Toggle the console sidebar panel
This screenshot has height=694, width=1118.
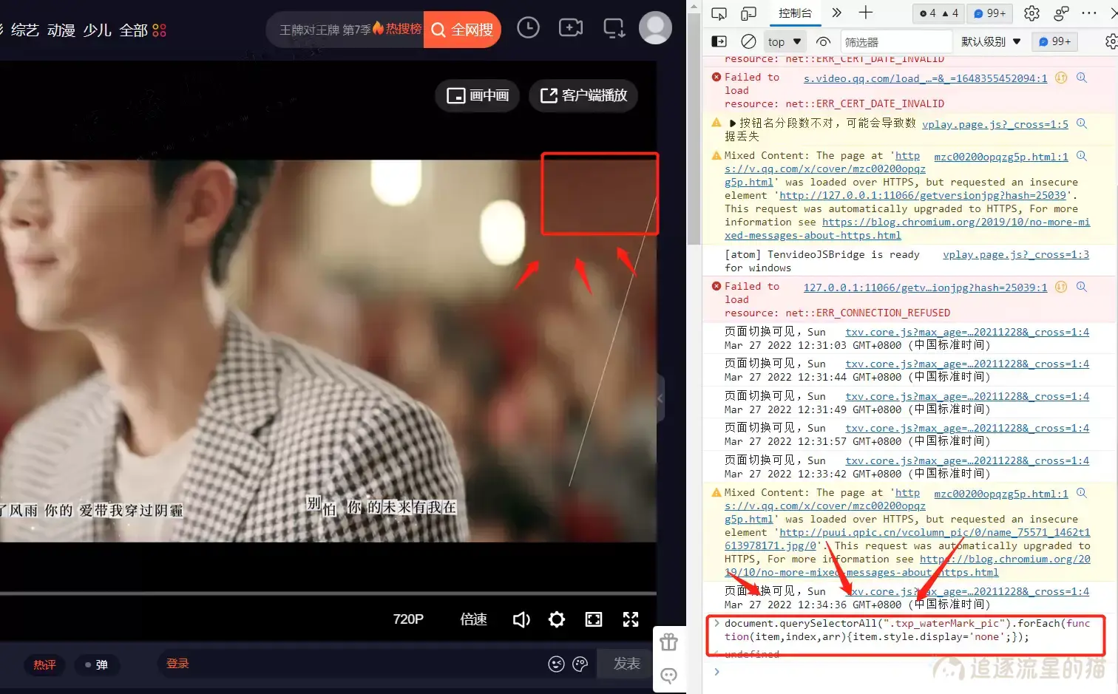click(x=719, y=41)
